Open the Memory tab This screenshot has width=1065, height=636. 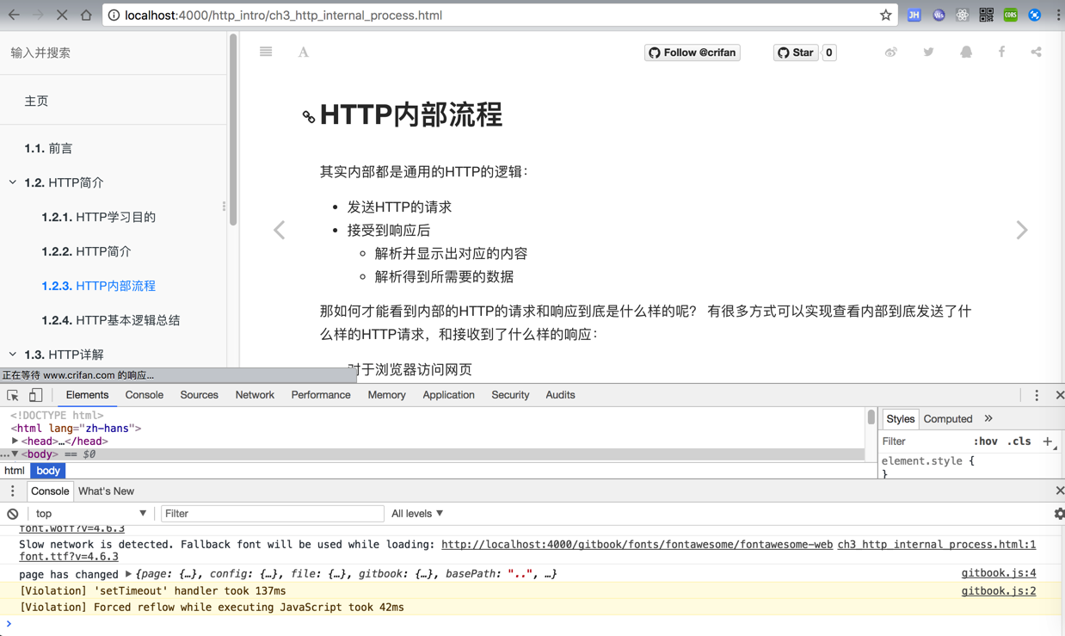point(386,395)
